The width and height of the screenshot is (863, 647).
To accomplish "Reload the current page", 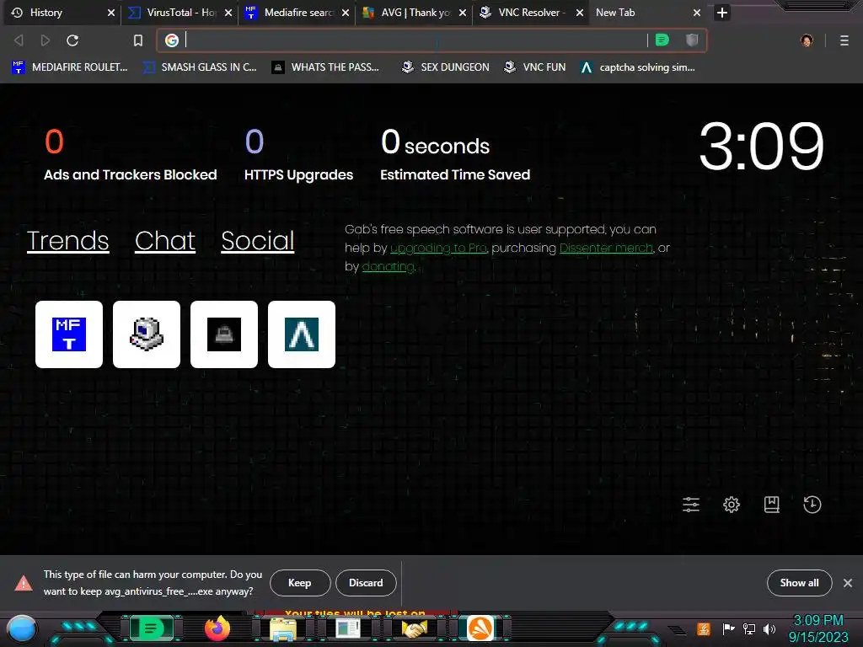I will 72,40.
